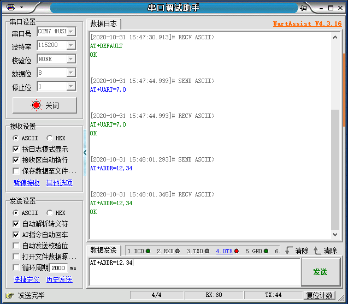Click the red close-port indicator icon

36,105
